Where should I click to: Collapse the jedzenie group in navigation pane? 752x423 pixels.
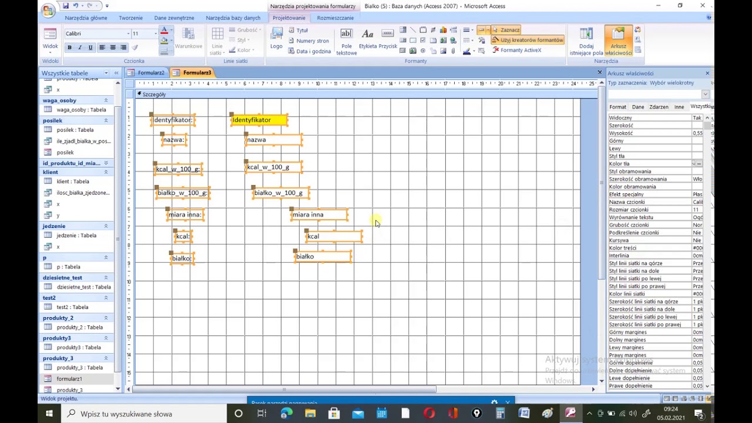click(106, 226)
